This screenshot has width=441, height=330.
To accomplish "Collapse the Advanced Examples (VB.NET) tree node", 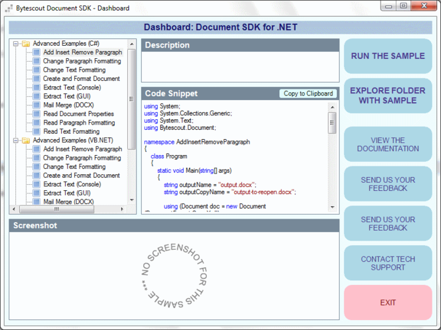I will pos(16,140).
